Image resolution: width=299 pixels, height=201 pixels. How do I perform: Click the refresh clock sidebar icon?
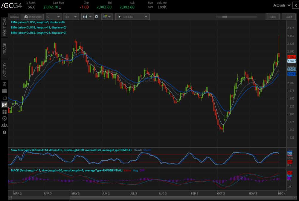point(4,118)
